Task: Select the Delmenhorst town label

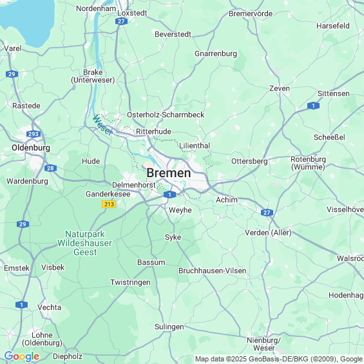Action: (134, 185)
